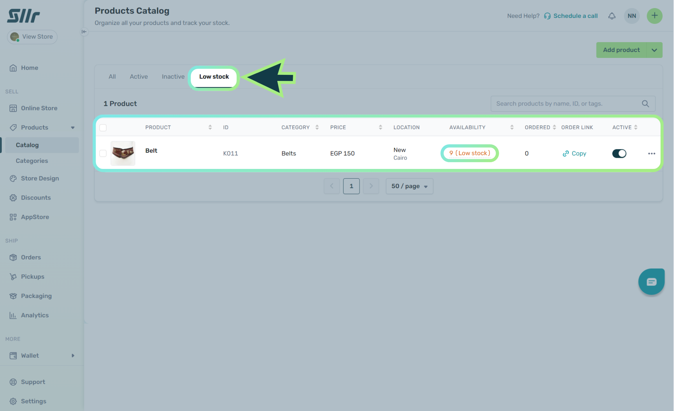Toggle the Belt product active switch
This screenshot has width=674, height=411.
[619, 153]
